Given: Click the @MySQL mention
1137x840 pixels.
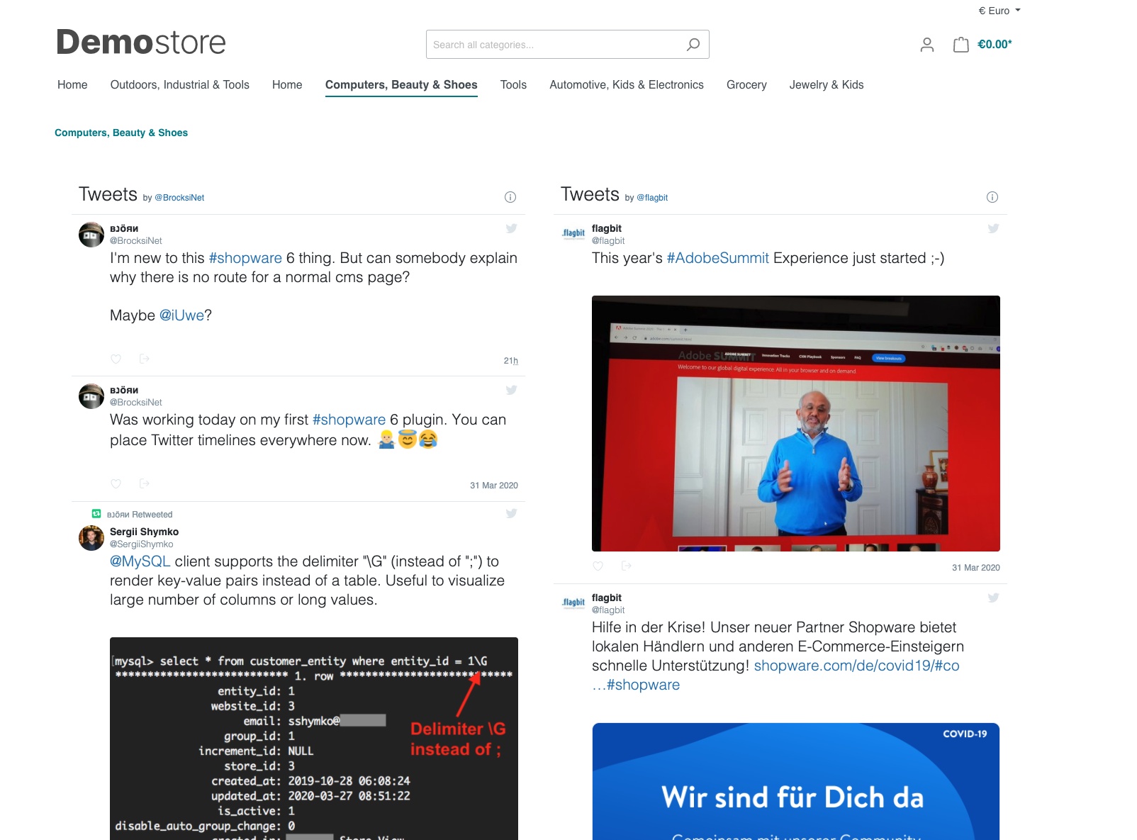Looking at the screenshot, I should (140, 561).
